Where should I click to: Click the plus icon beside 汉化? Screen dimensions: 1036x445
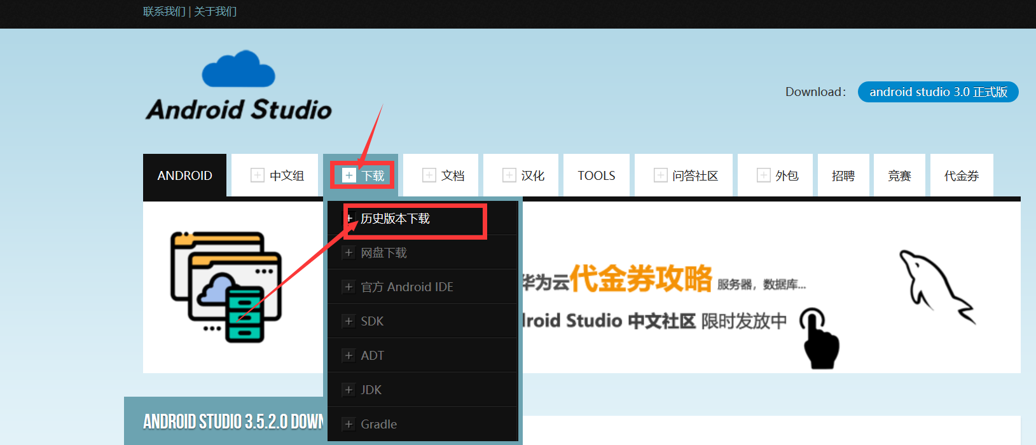[509, 175]
